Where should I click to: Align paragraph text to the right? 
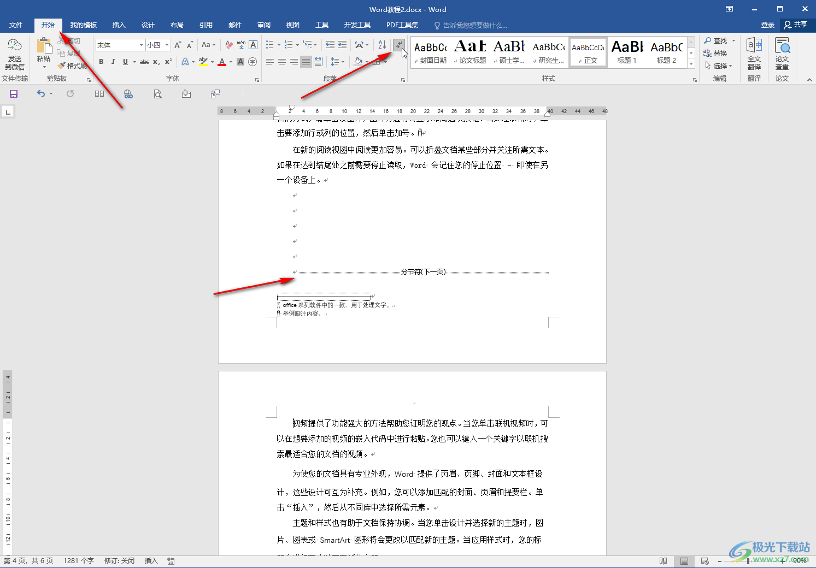point(294,62)
